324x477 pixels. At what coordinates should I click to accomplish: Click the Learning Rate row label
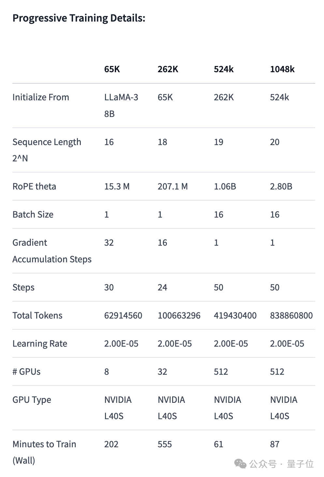40,343
